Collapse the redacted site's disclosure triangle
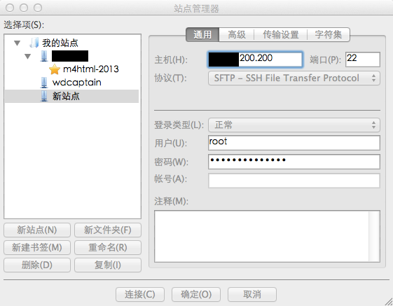Image resolution: width=393 pixels, height=306 pixels. click(27, 57)
